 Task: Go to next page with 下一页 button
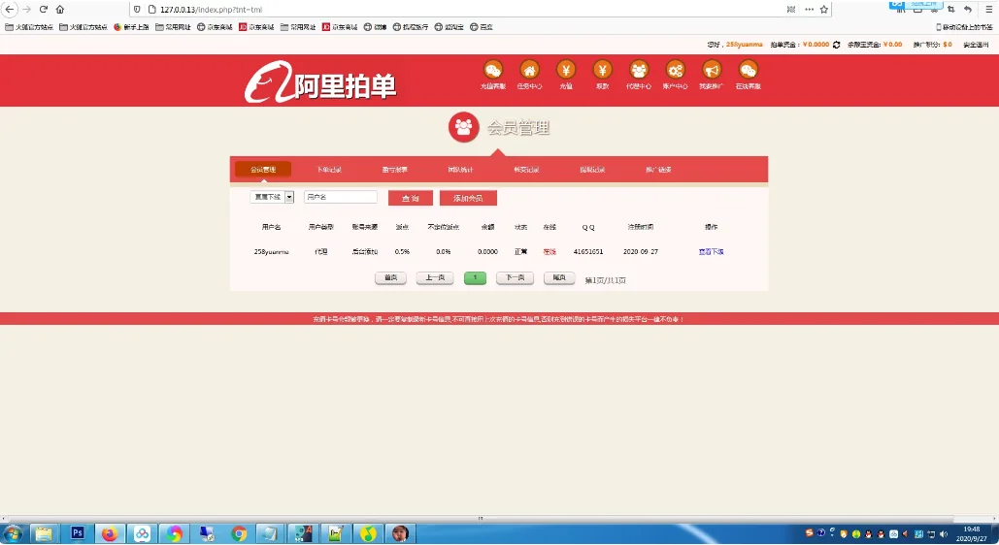[x=516, y=278]
